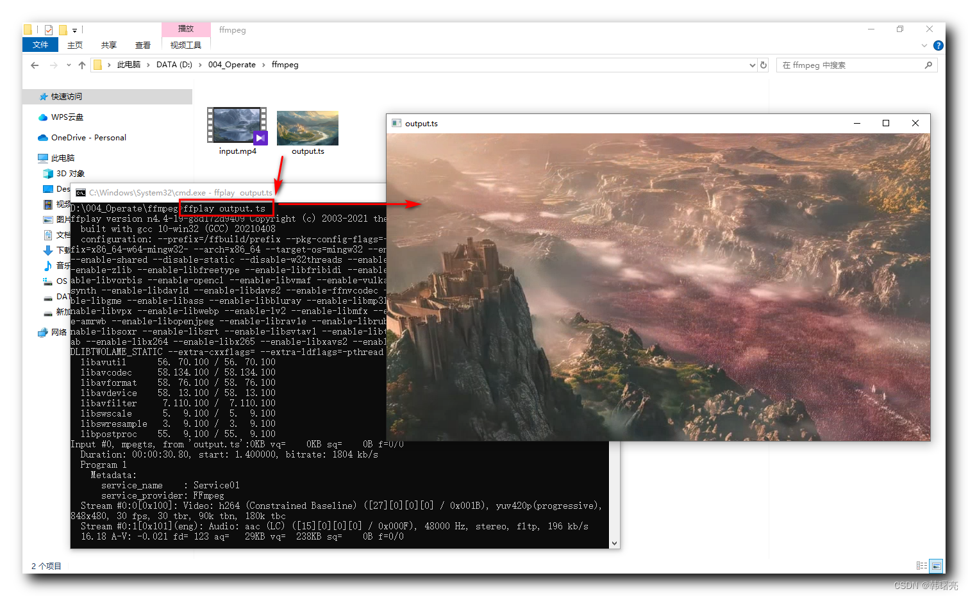Expand the address bar history dropdown

(753, 65)
